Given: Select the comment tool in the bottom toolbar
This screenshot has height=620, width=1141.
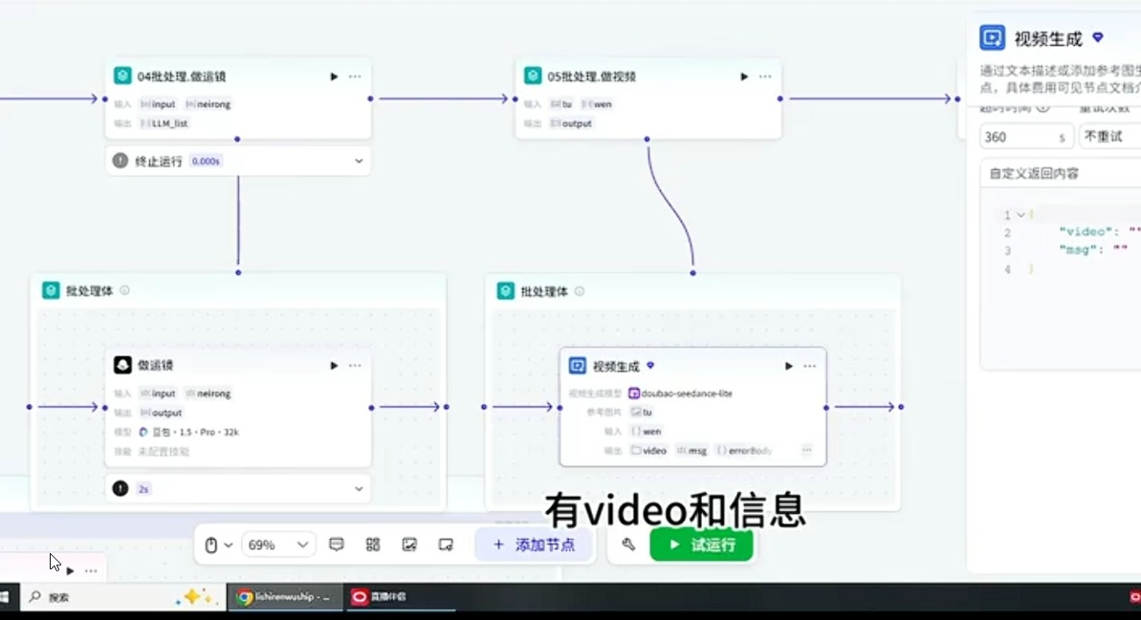Looking at the screenshot, I should 336,544.
